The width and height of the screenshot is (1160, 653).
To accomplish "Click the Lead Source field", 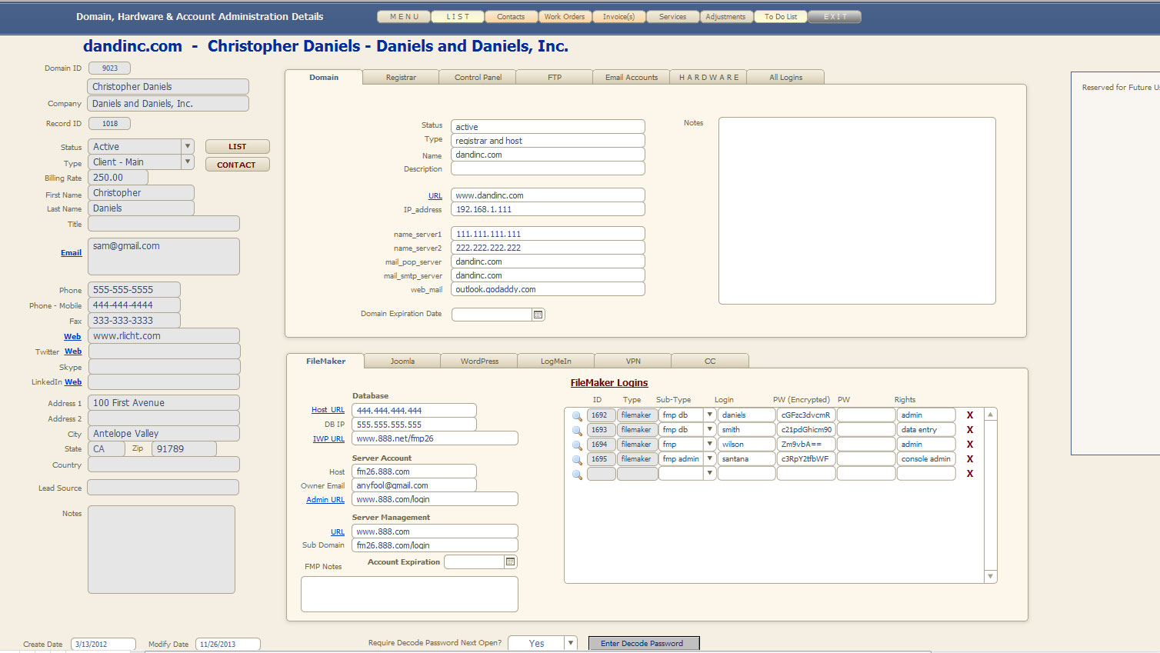I will pos(163,488).
